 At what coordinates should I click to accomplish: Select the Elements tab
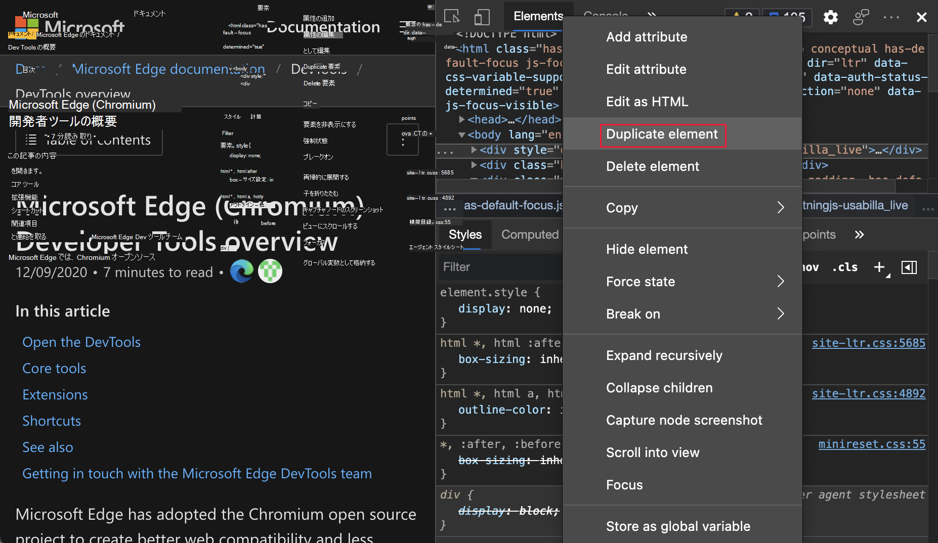[538, 16]
